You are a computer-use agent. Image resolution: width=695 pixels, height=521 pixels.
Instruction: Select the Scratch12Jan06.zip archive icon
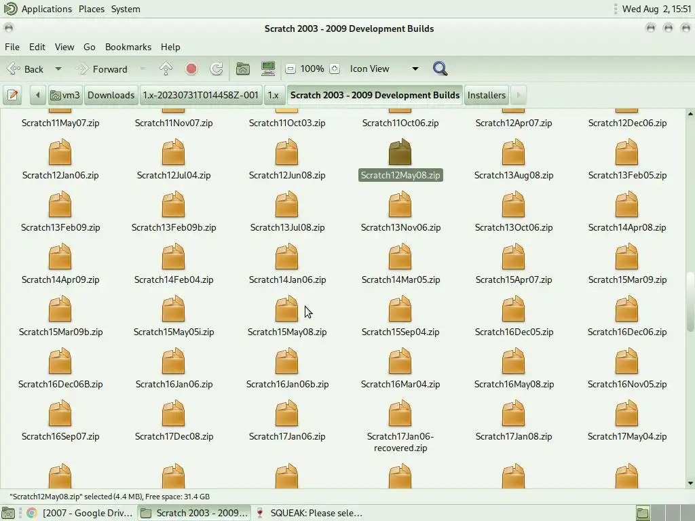[x=60, y=152]
